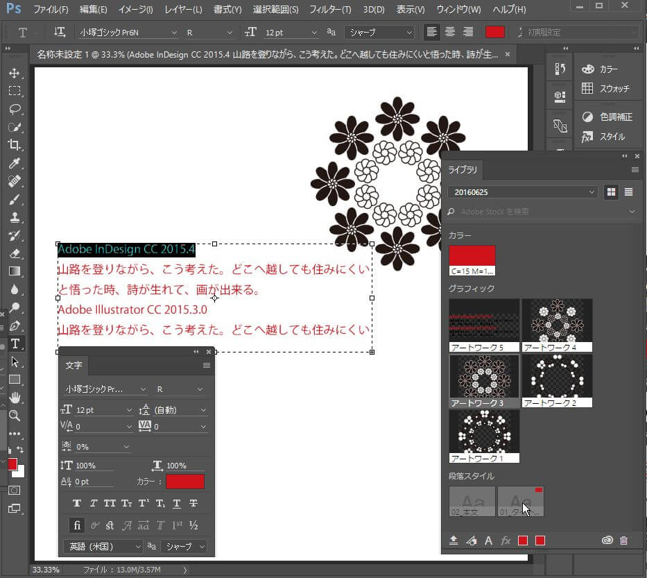
Task: Select the Crop tool
Action: tap(15, 145)
